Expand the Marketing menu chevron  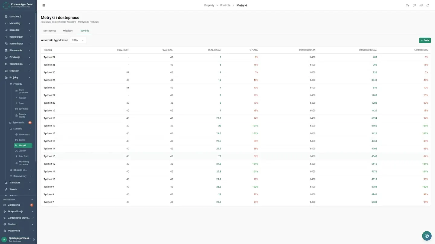pyautogui.click(x=30, y=23)
